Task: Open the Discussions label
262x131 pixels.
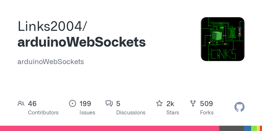Action: 131,113
